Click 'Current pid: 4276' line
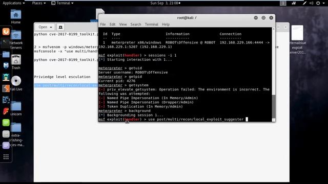Image resolution: width=328 pixels, height=184 pixels. pos(117,81)
